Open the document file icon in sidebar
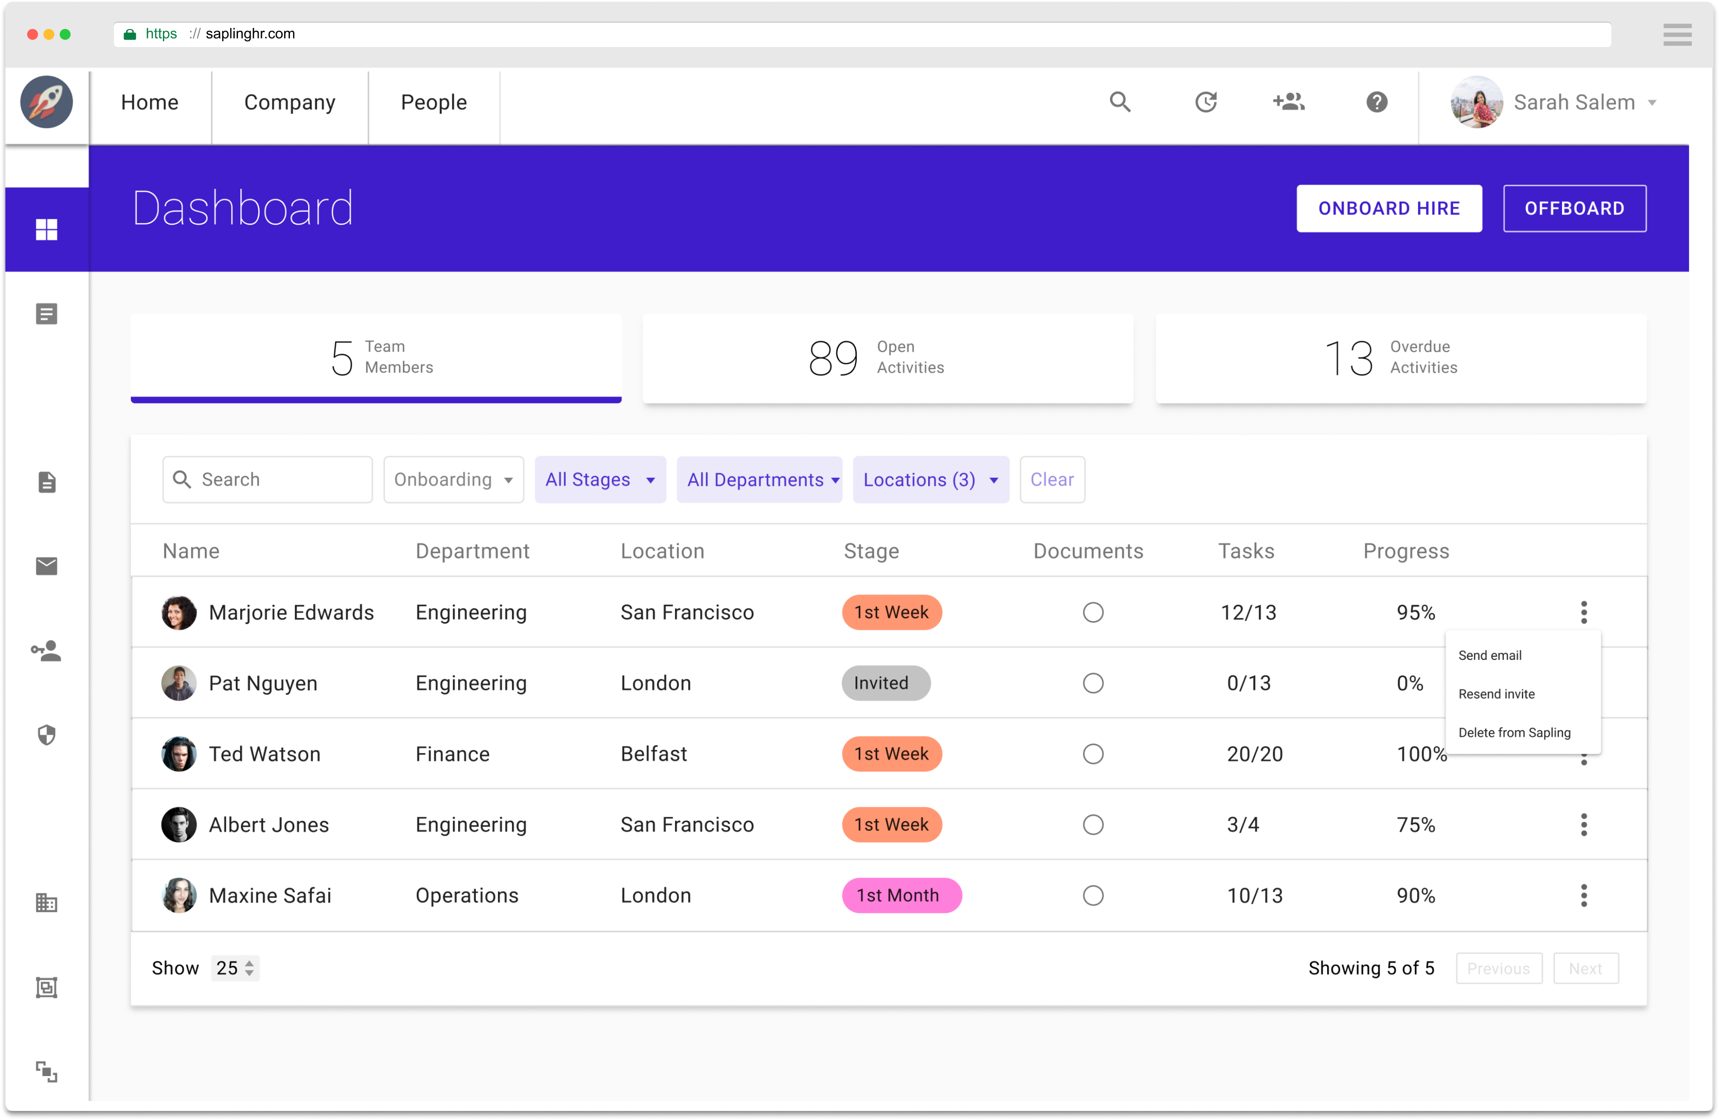This screenshot has width=1719, height=1120. tap(47, 482)
